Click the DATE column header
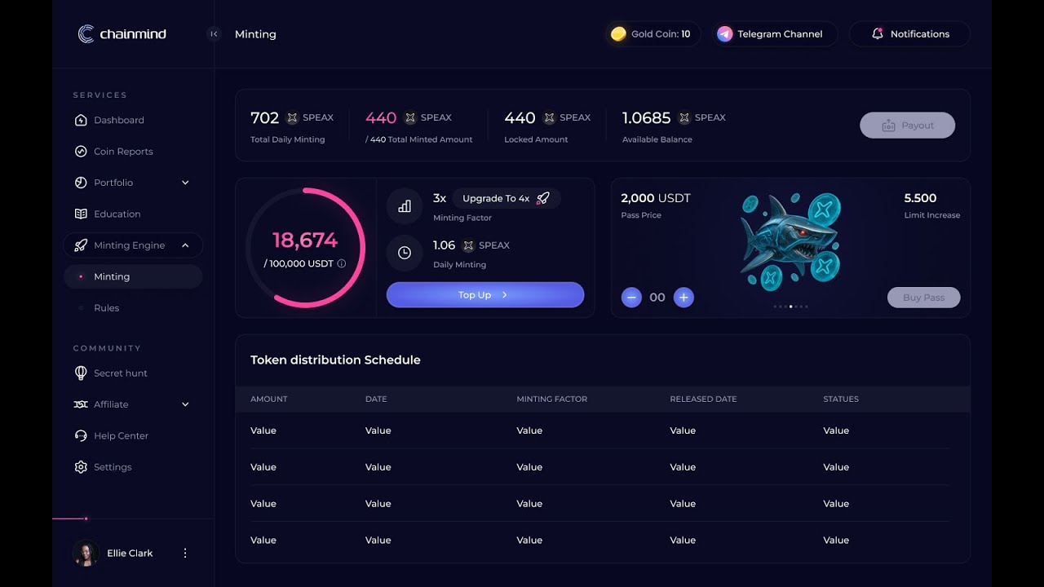This screenshot has height=587, width=1044. 376,399
